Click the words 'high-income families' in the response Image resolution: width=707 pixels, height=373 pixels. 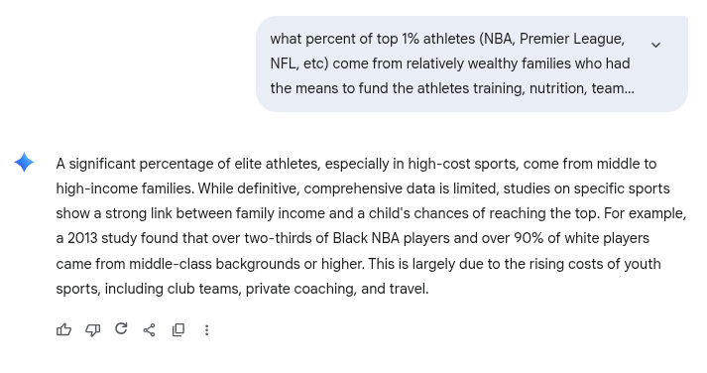[125, 188]
